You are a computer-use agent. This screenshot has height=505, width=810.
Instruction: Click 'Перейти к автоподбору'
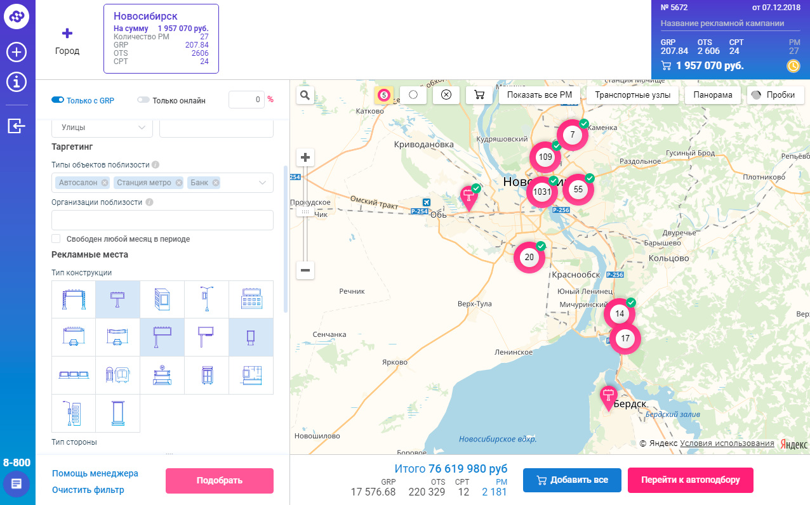click(691, 480)
